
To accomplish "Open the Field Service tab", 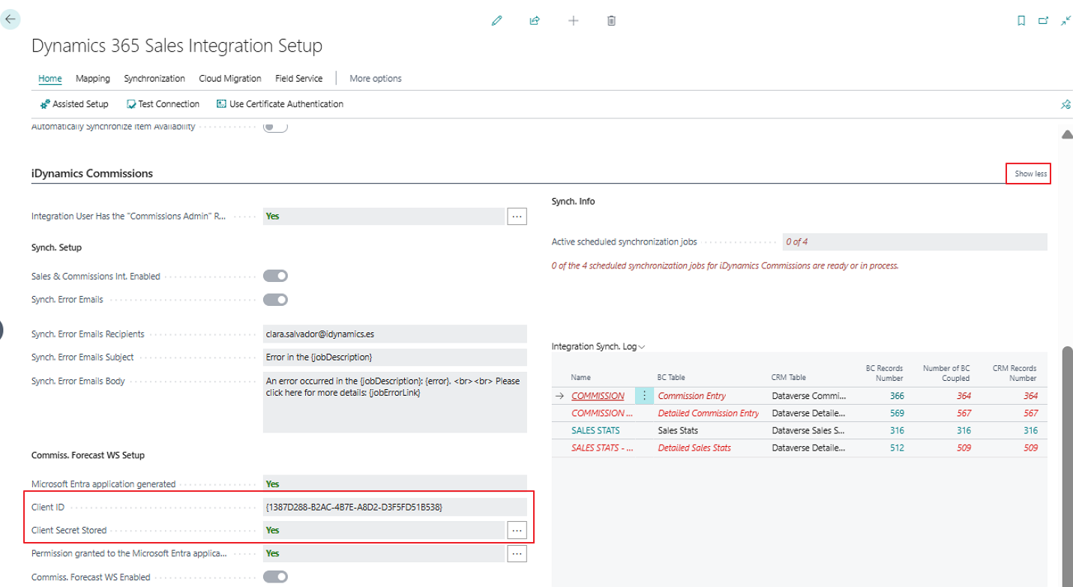I will 299,78.
